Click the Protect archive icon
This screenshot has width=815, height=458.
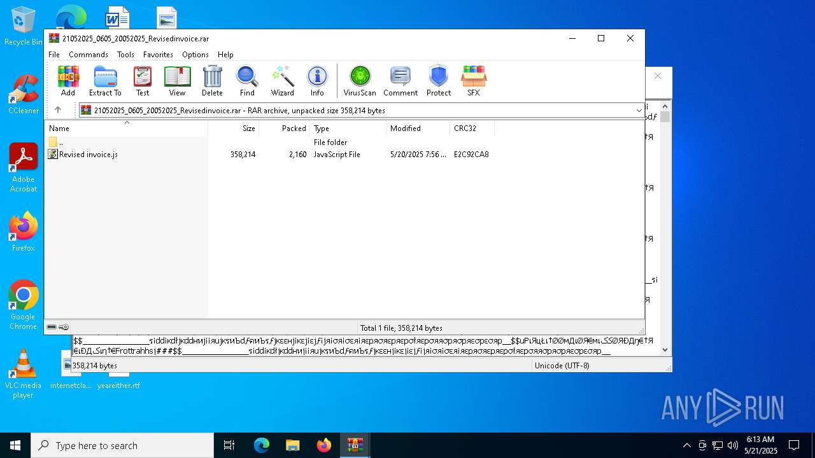tap(439, 81)
